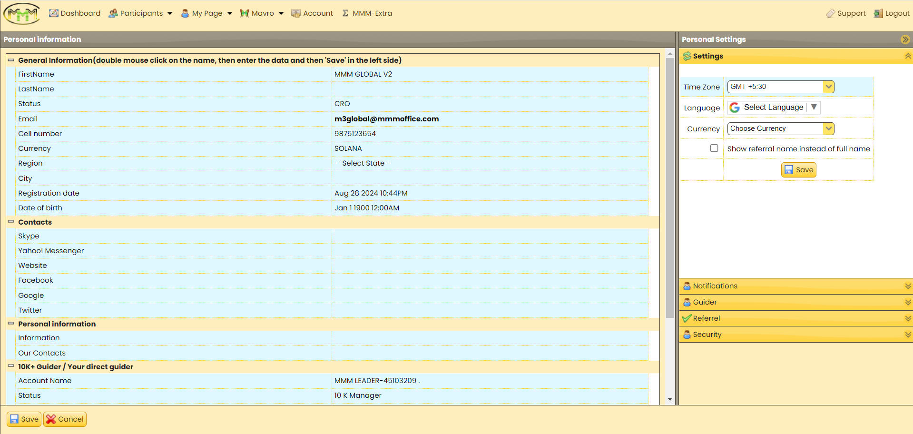Image resolution: width=913 pixels, height=434 pixels.
Task: Select the empty Twitter value cell
Action: (x=490, y=310)
